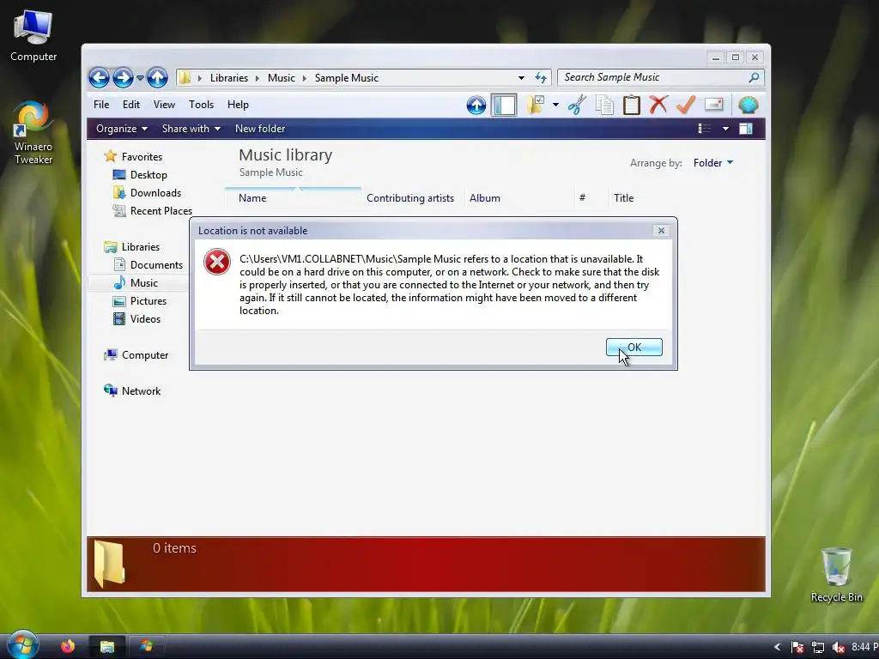Expand the breadcrumb arrow after Music
Viewport: 879px width, 659px height.
click(305, 78)
